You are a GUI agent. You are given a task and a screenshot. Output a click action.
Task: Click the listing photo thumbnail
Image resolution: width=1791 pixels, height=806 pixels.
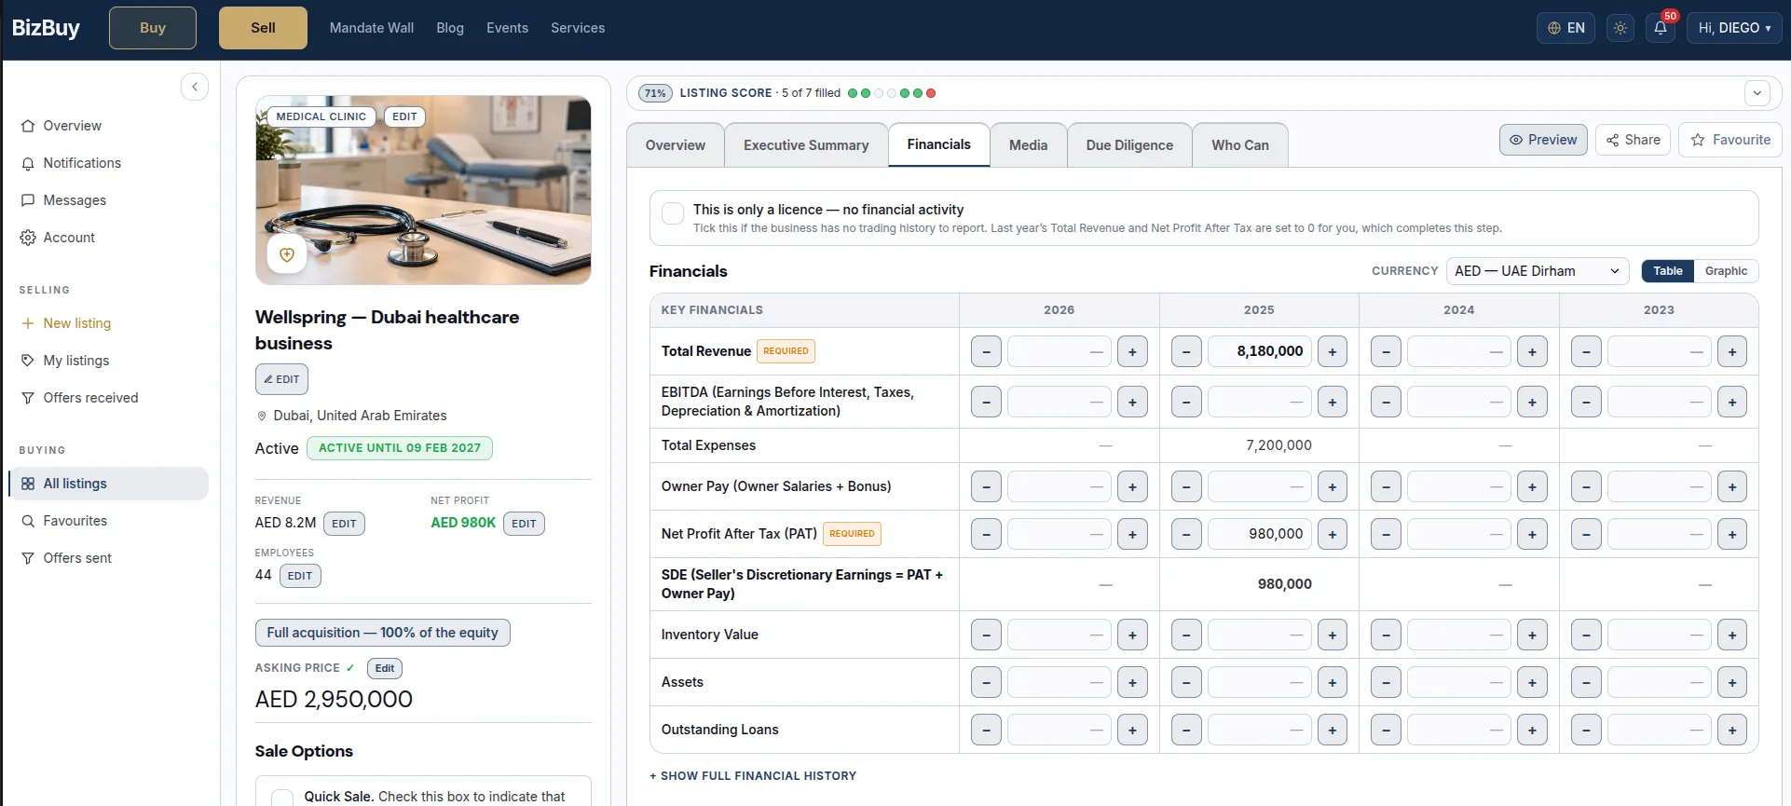pyautogui.click(x=423, y=190)
